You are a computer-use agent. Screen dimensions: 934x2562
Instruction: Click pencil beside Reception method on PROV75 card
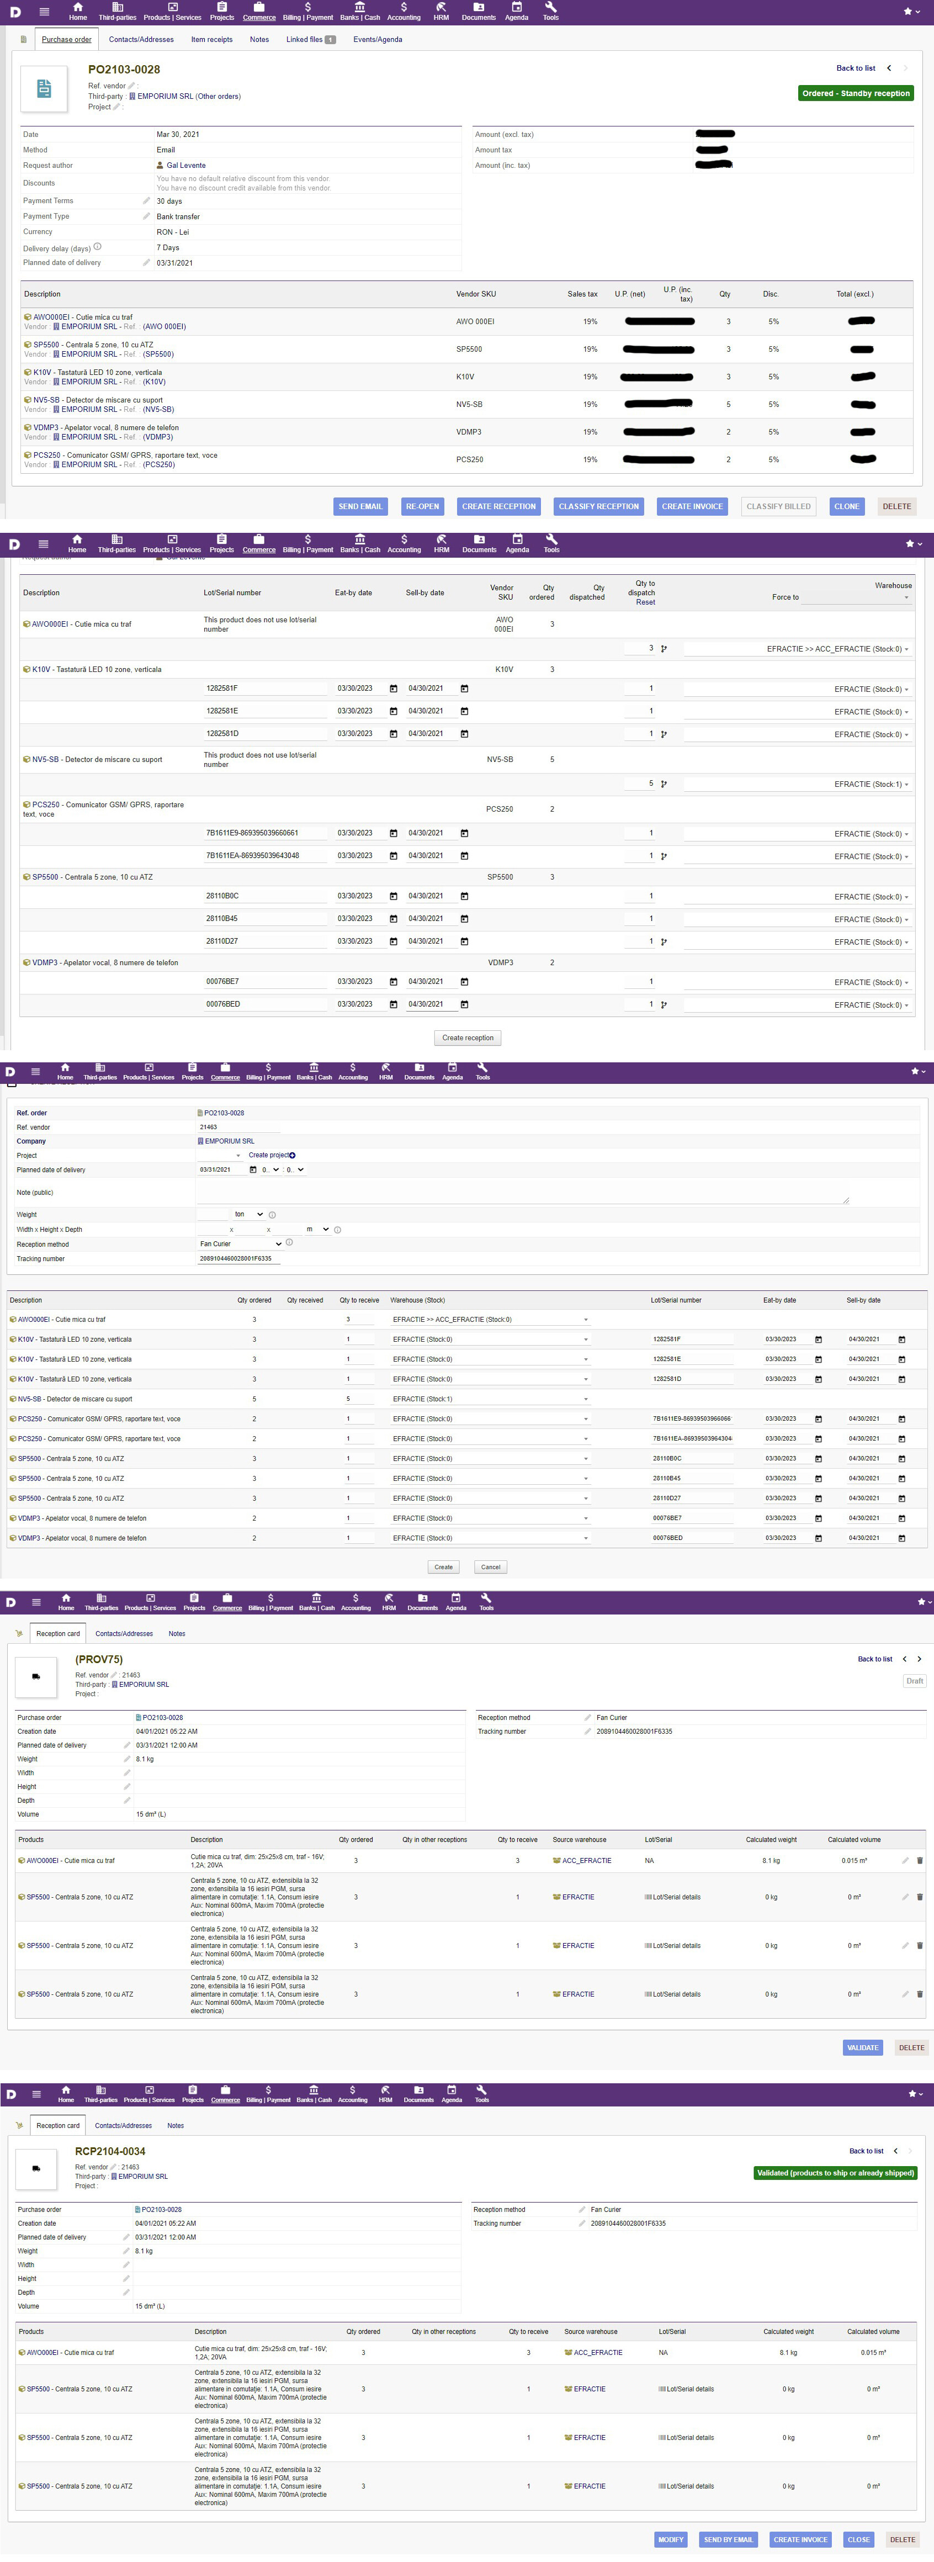pos(588,1717)
